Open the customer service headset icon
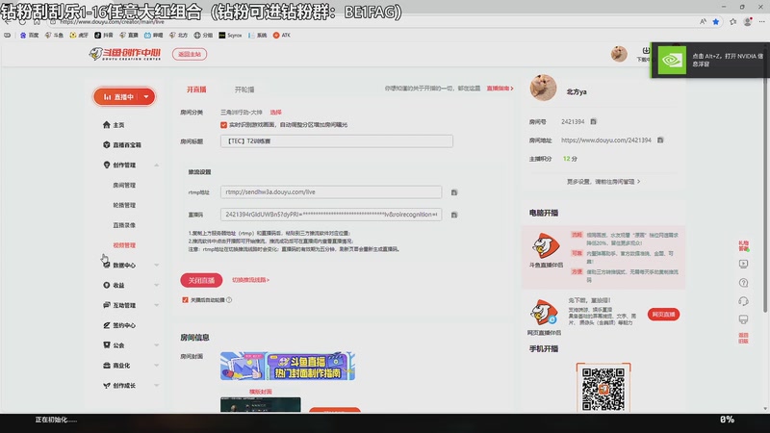The image size is (770, 433). [x=743, y=301]
